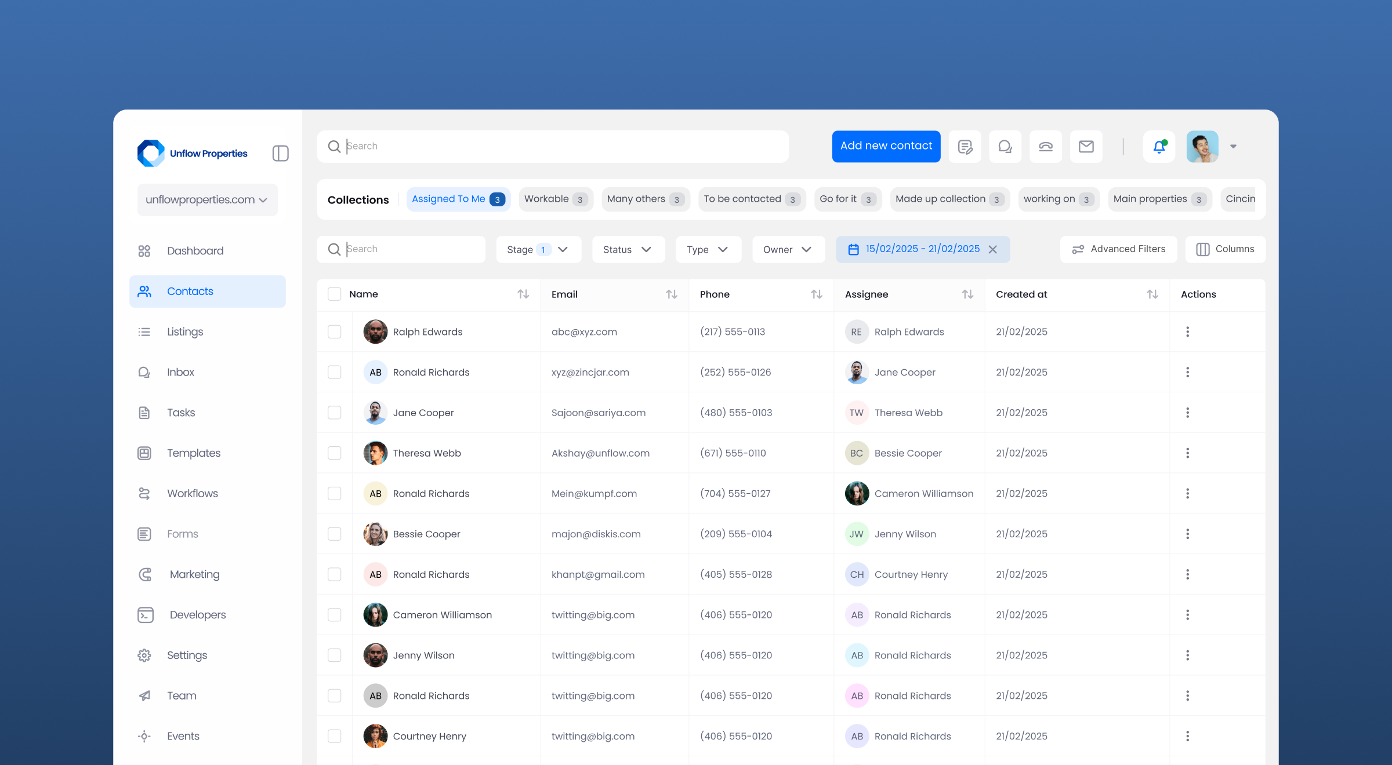Screen dimensions: 1392x765
Task: Open the unflowproperties.com workspace dropdown
Action: pos(207,200)
